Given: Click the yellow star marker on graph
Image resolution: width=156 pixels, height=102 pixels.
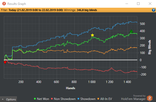Looking at the screenshot, I should 92,35.
